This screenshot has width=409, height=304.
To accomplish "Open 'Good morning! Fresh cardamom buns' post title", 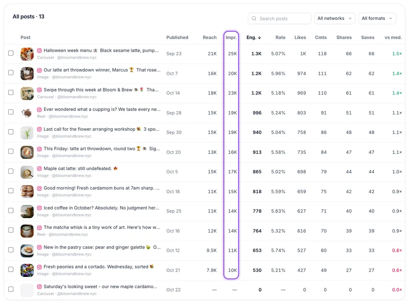I will tap(101, 188).
